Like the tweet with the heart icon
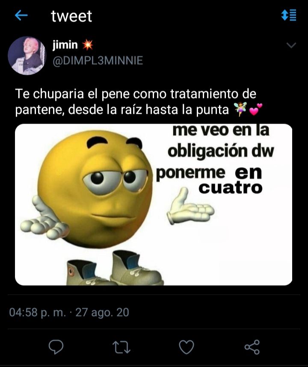This screenshot has width=308, height=367. 187,347
